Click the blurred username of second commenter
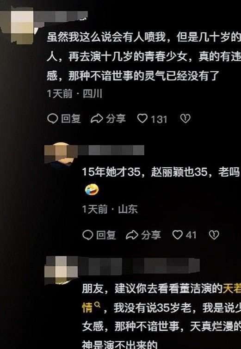 [x=111, y=150]
